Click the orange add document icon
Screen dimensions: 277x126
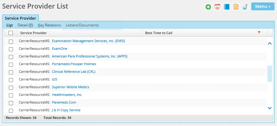pos(236,7)
